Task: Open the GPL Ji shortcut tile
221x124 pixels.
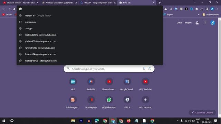Action: click(127, 102)
